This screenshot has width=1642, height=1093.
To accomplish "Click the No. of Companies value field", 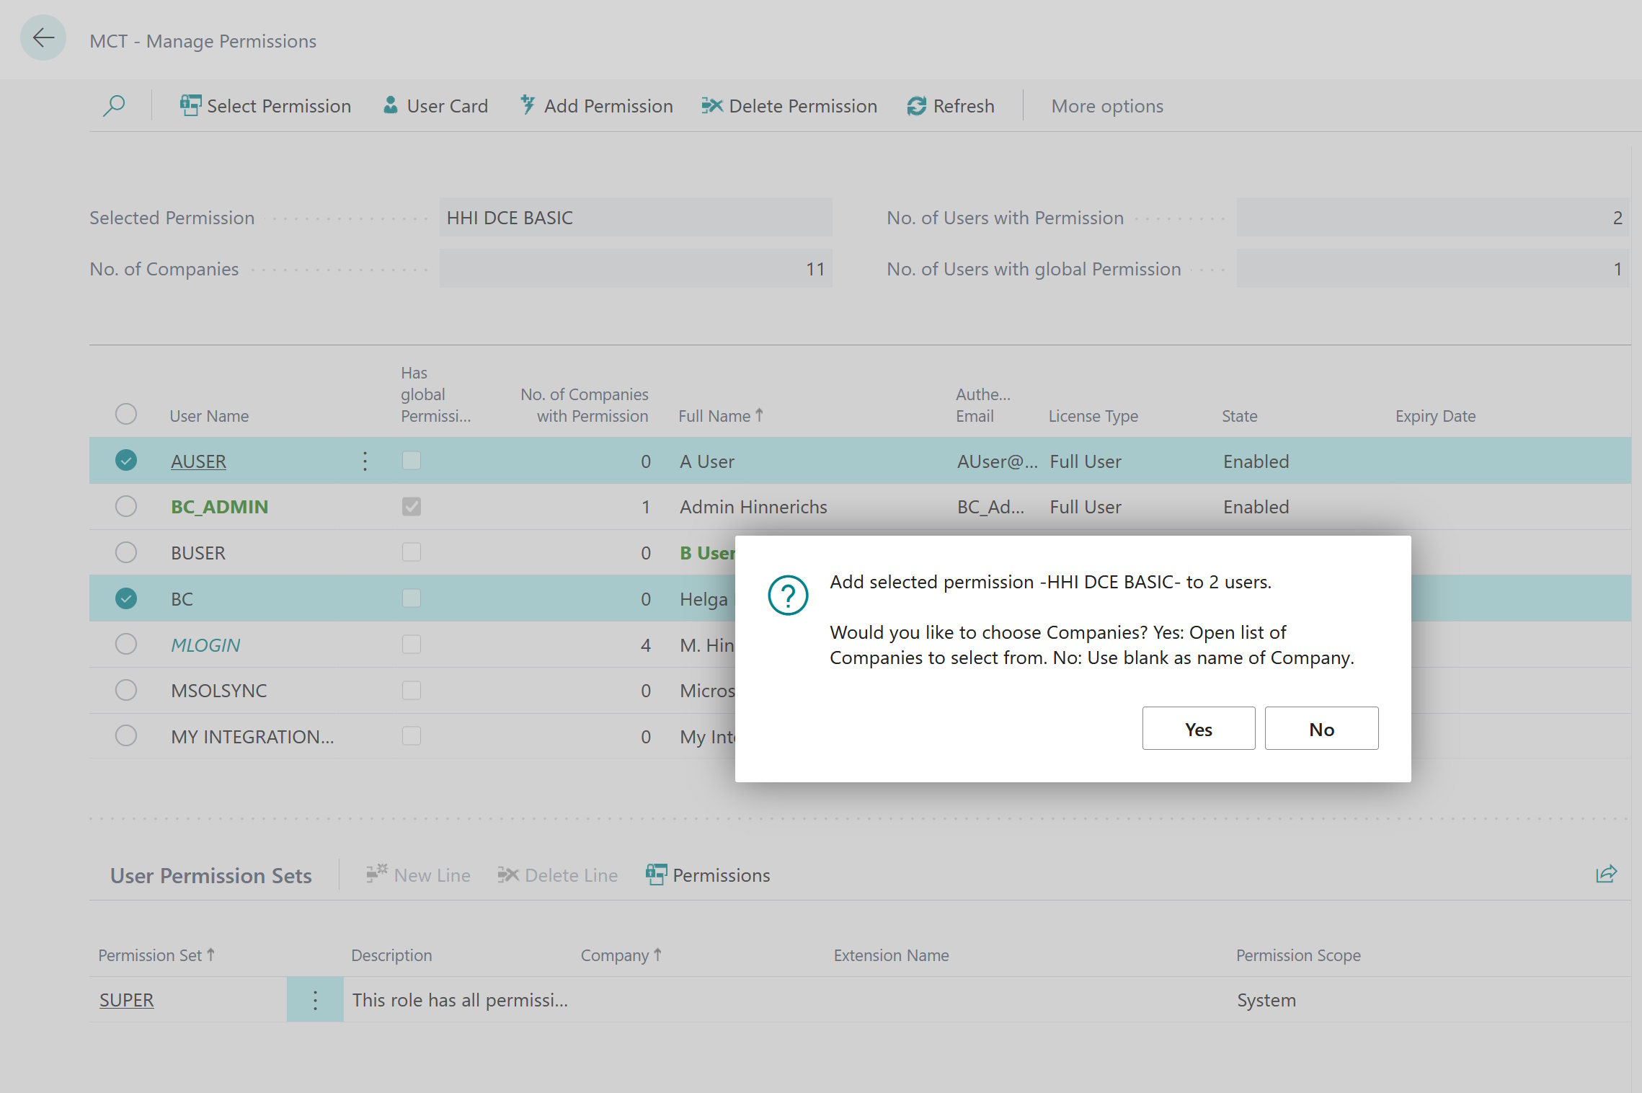I will pyautogui.click(x=635, y=269).
